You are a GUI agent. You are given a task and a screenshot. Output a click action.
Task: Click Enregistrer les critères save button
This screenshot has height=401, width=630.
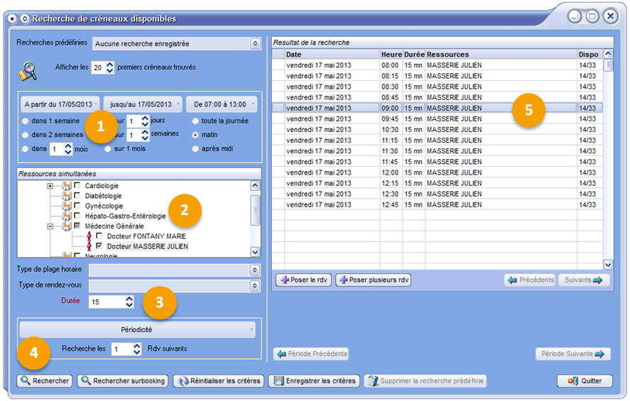point(314,381)
